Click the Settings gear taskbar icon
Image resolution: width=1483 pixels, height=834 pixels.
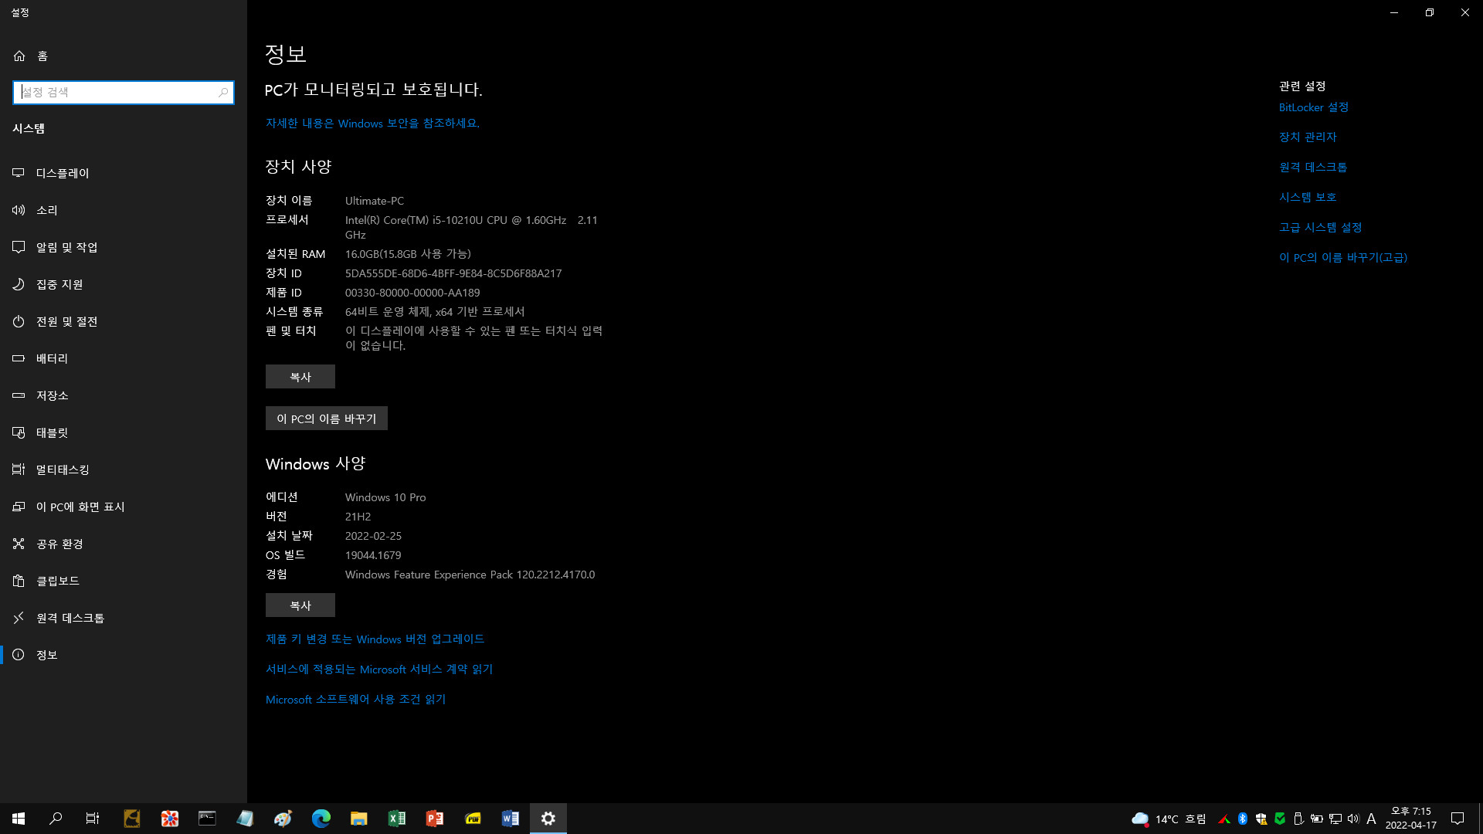(x=548, y=819)
